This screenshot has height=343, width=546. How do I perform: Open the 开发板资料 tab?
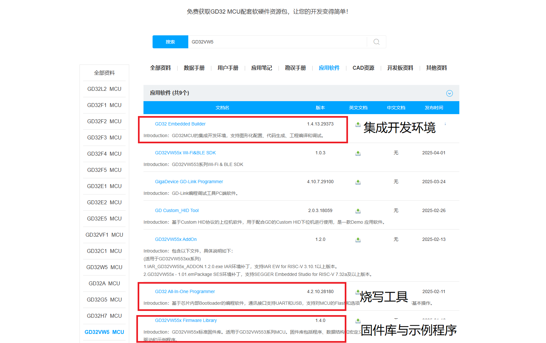point(400,68)
